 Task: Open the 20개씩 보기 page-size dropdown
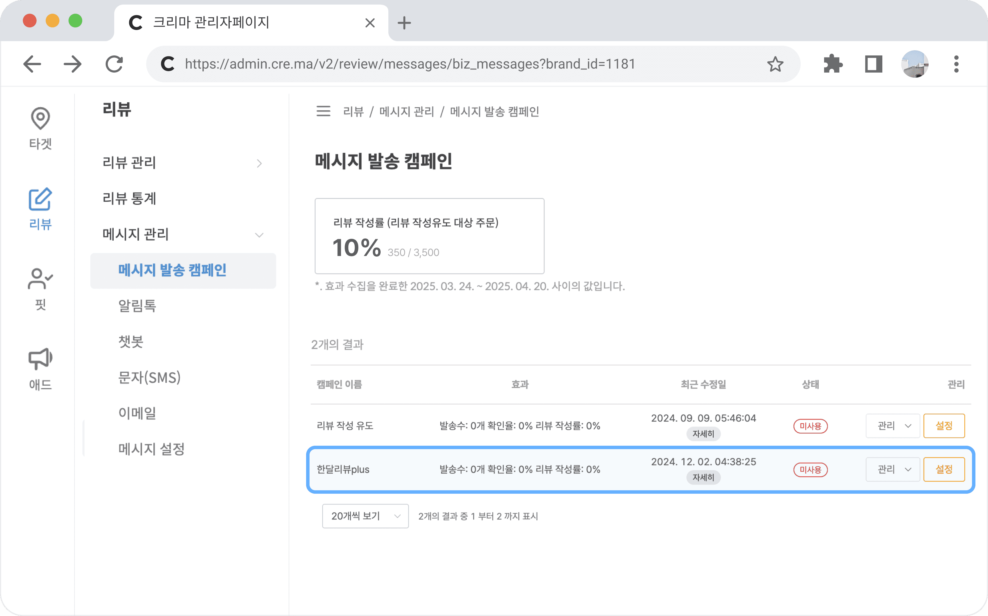[365, 516]
